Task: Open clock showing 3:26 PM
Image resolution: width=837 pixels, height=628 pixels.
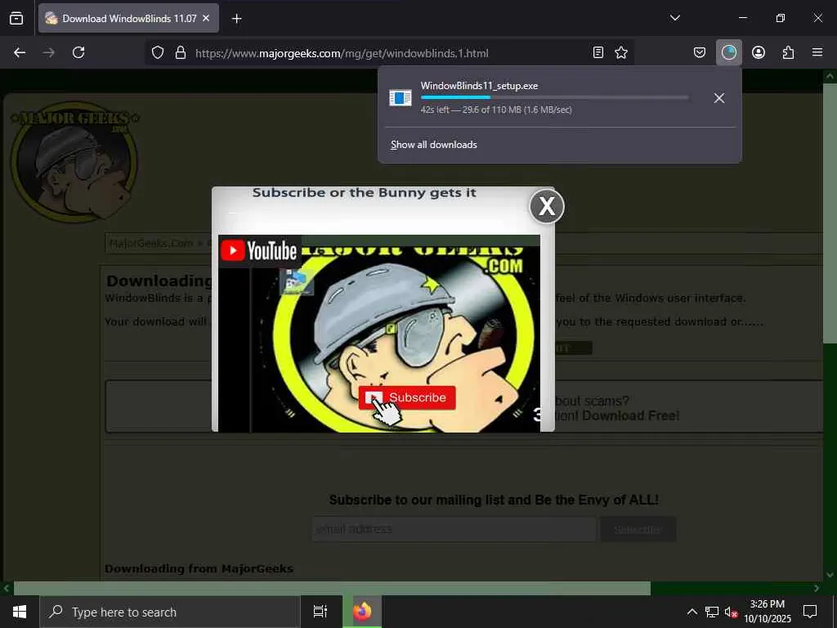Action: pyautogui.click(x=767, y=612)
